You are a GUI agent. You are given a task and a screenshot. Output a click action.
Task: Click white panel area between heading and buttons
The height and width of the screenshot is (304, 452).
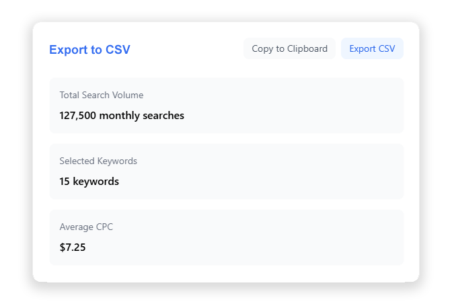tap(187, 49)
